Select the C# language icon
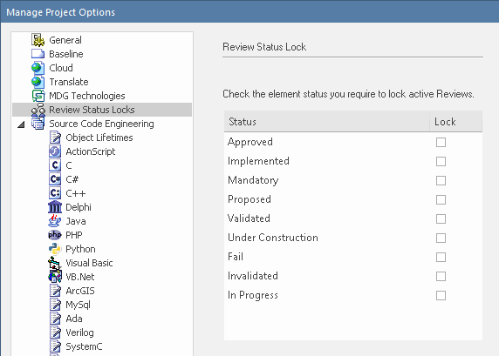 55,179
